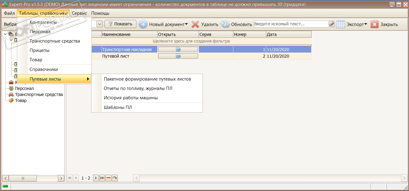409x191 pixels.
Task: Go to first page of records
Action: point(70,178)
